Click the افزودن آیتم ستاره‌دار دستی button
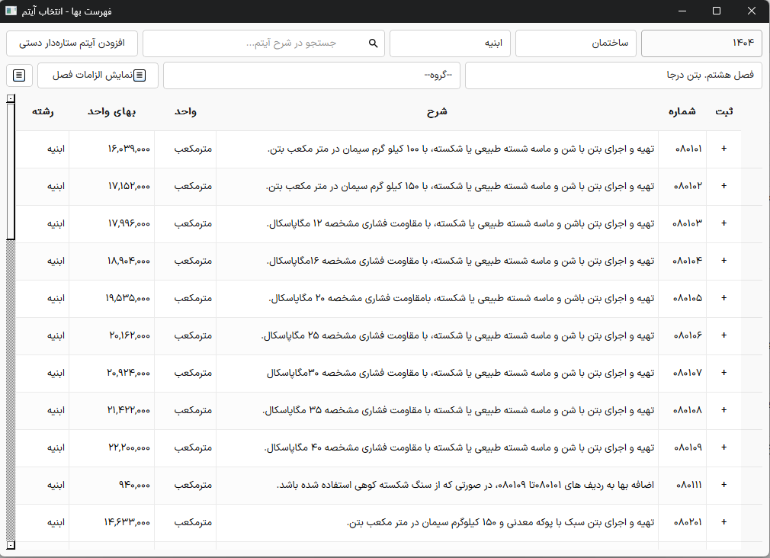This screenshot has width=770, height=558. (72, 43)
